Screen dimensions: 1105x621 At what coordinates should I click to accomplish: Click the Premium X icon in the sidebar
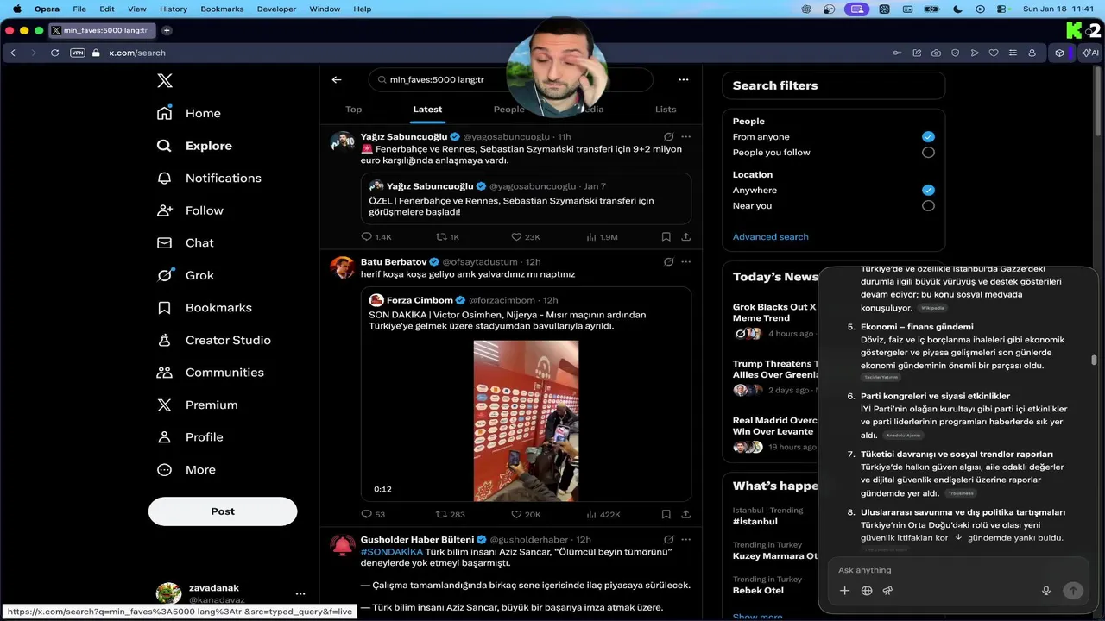pos(164,405)
